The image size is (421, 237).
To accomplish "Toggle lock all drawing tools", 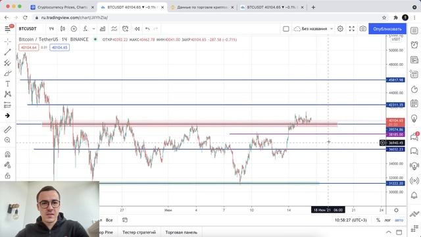I will pyautogui.click(x=7, y=176).
